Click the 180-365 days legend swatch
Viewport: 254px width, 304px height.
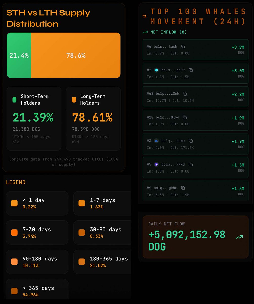tap(82, 262)
